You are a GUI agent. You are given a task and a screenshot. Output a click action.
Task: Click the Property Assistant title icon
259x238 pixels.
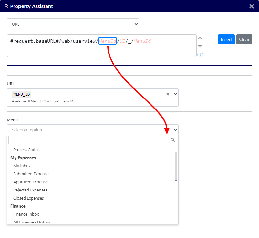click(6, 6)
